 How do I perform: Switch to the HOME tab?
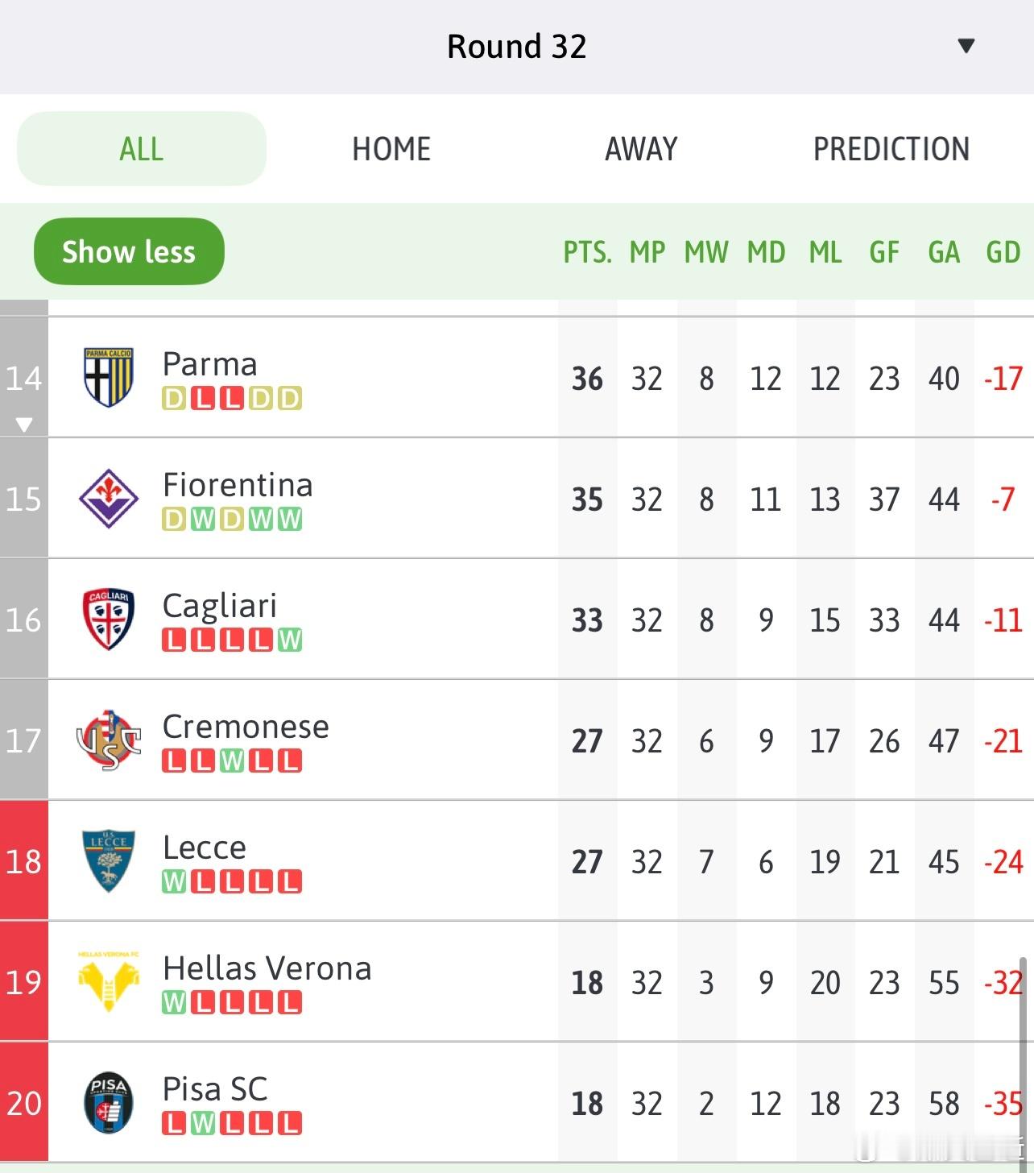pos(391,149)
